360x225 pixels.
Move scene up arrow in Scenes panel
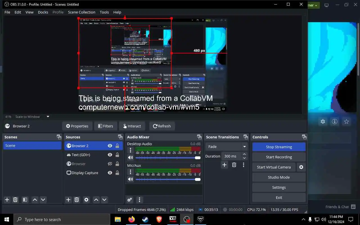pos(35,200)
